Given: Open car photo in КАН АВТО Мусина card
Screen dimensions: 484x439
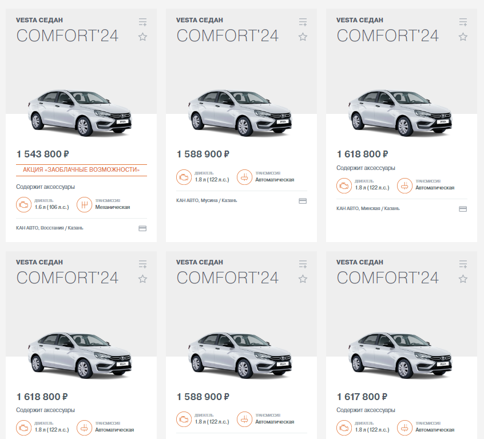Looking at the screenshot, I should 240,113.
